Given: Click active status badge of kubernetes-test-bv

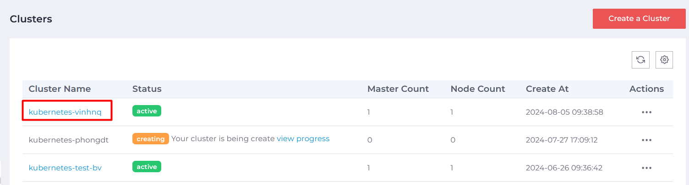Looking at the screenshot, I should click(147, 167).
